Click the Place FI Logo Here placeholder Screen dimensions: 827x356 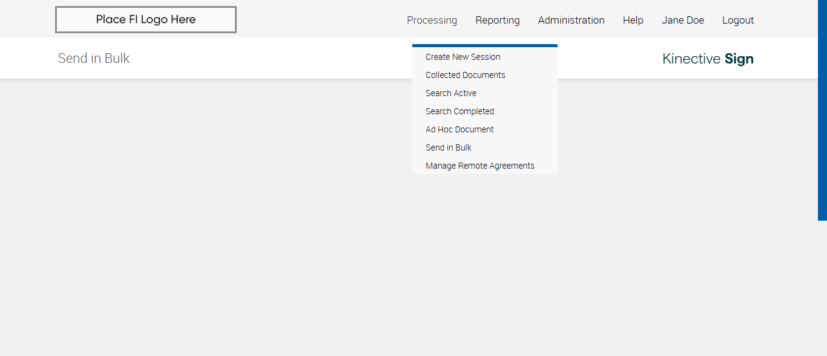coord(145,19)
